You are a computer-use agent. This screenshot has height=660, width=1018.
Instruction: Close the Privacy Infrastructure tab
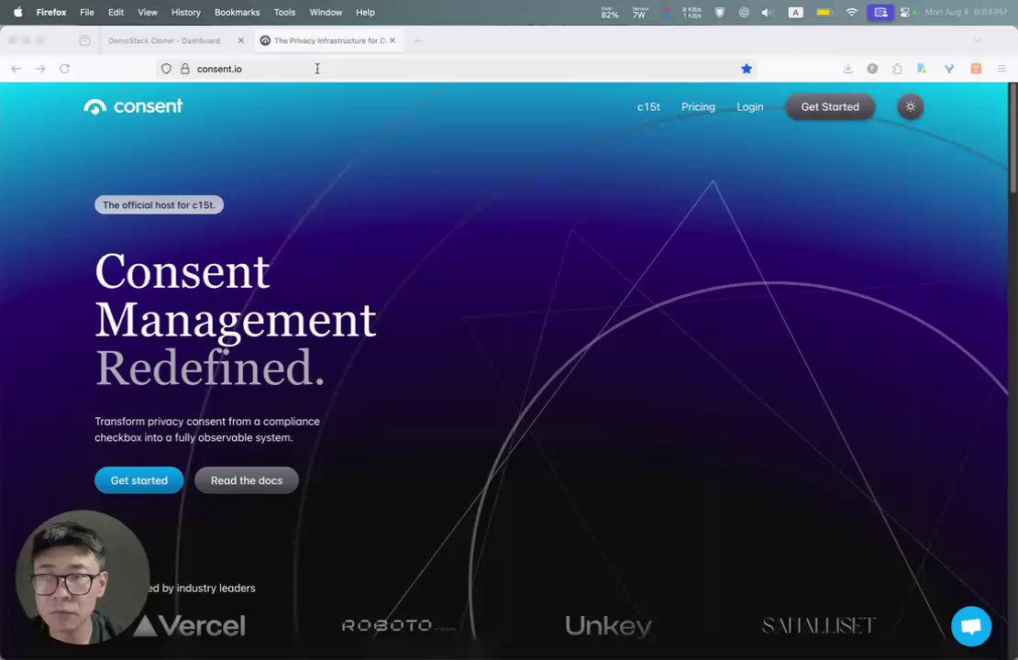pos(393,40)
